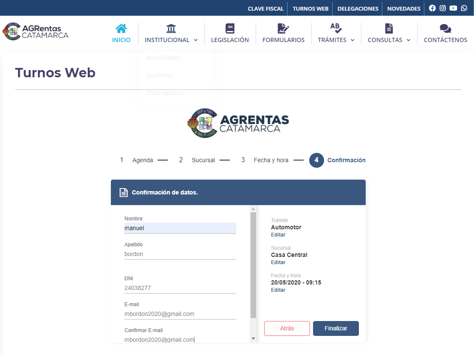Click the Finalizar button
The height and width of the screenshot is (355, 474).
click(336, 328)
